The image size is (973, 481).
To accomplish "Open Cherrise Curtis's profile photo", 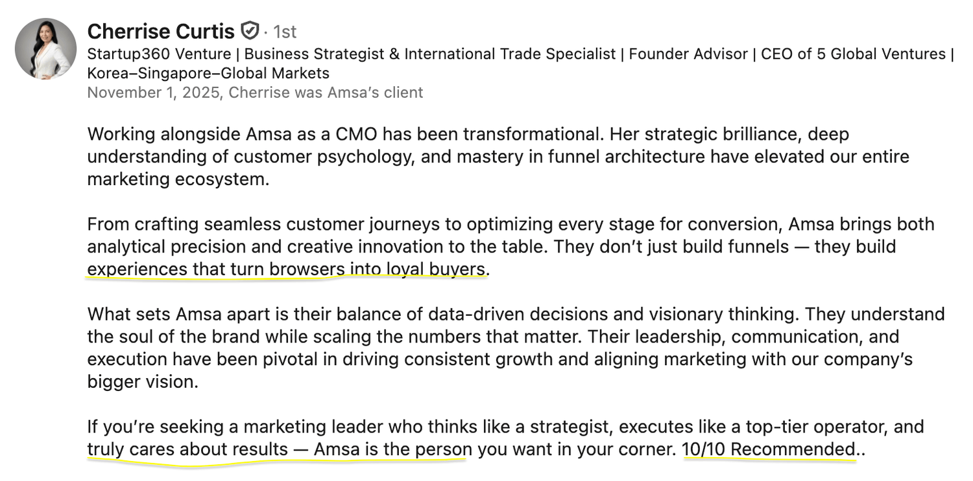I will point(45,49).
